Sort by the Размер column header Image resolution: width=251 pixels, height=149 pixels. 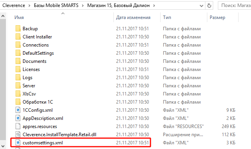click(217, 17)
